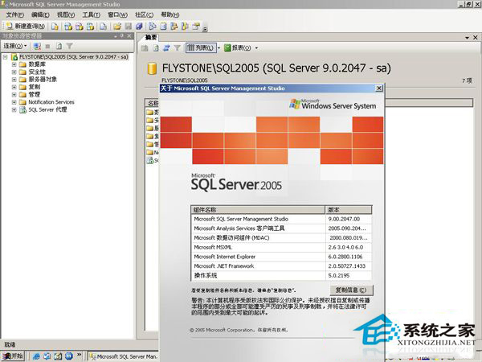
Task: Click the 复制信息(C) button in About dialog
Action: coord(351,290)
